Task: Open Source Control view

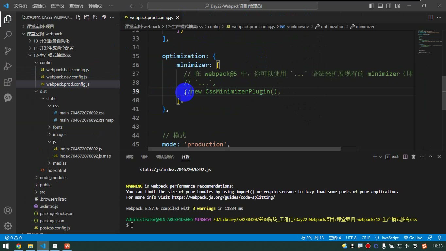Action: [8, 50]
